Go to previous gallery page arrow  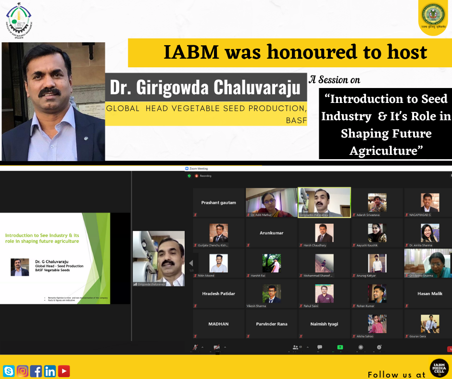[191, 264]
